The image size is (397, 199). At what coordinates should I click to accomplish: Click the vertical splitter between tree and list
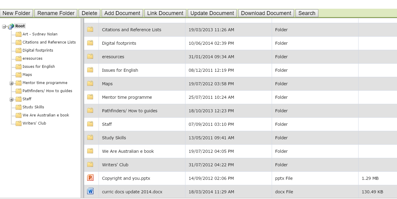click(x=82, y=108)
